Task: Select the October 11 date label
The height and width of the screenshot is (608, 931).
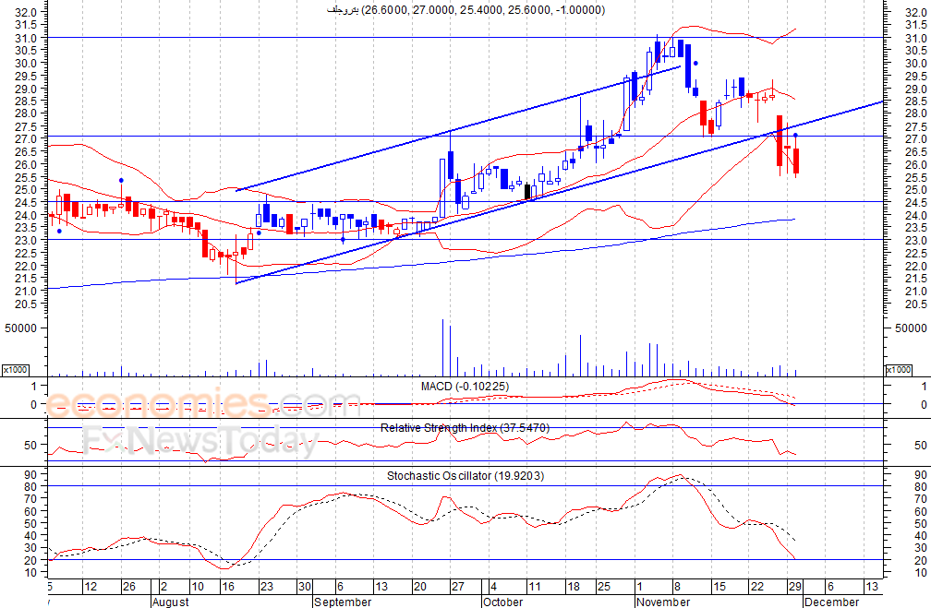Action: (x=535, y=587)
